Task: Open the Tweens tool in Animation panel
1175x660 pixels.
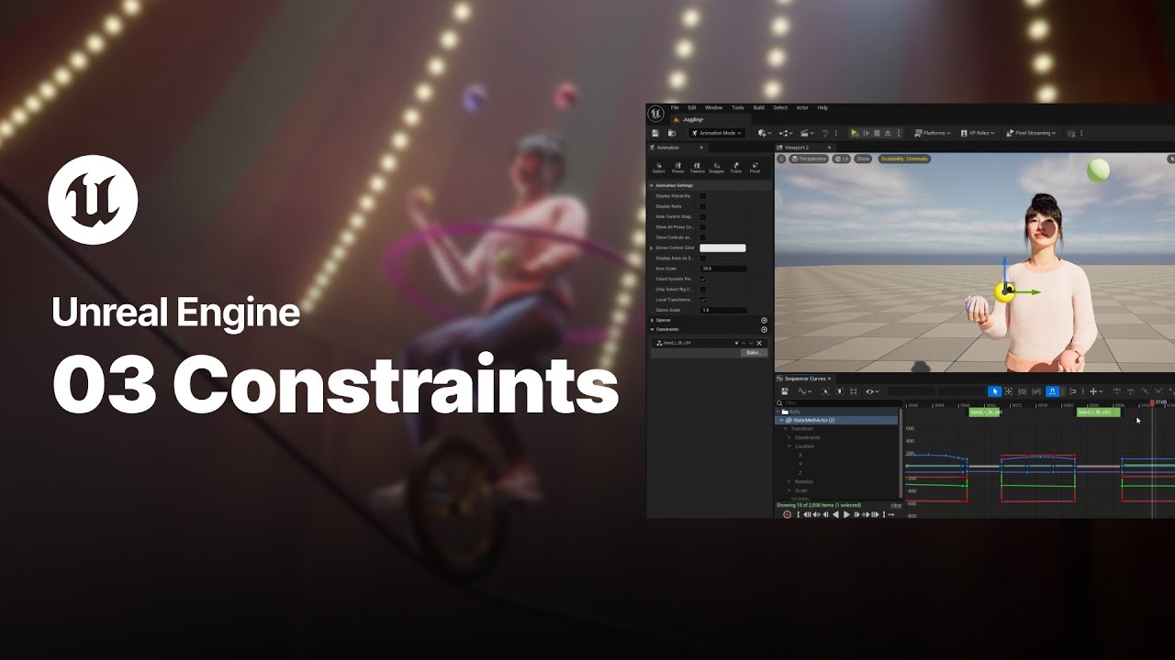Action: click(697, 168)
